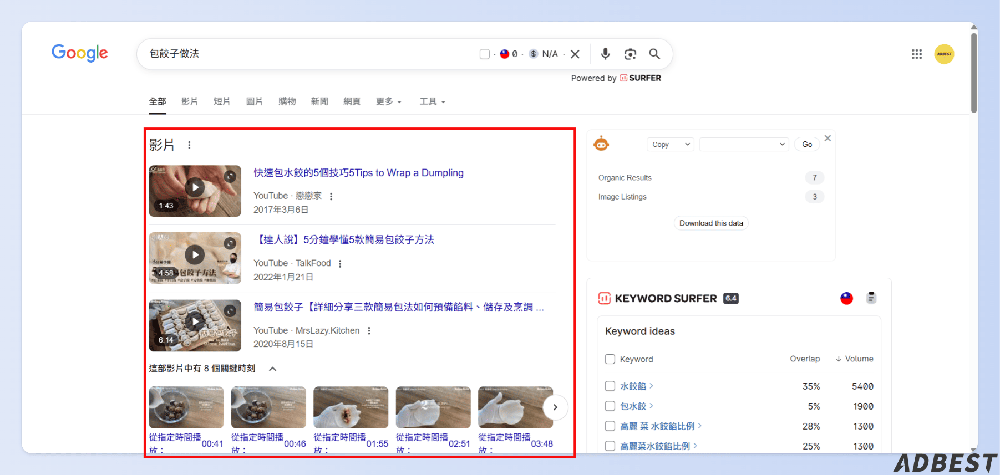1000x475 pixels.
Task: Start voice search with microphone icon
Action: pyautogui.click(x=605, y=54)
